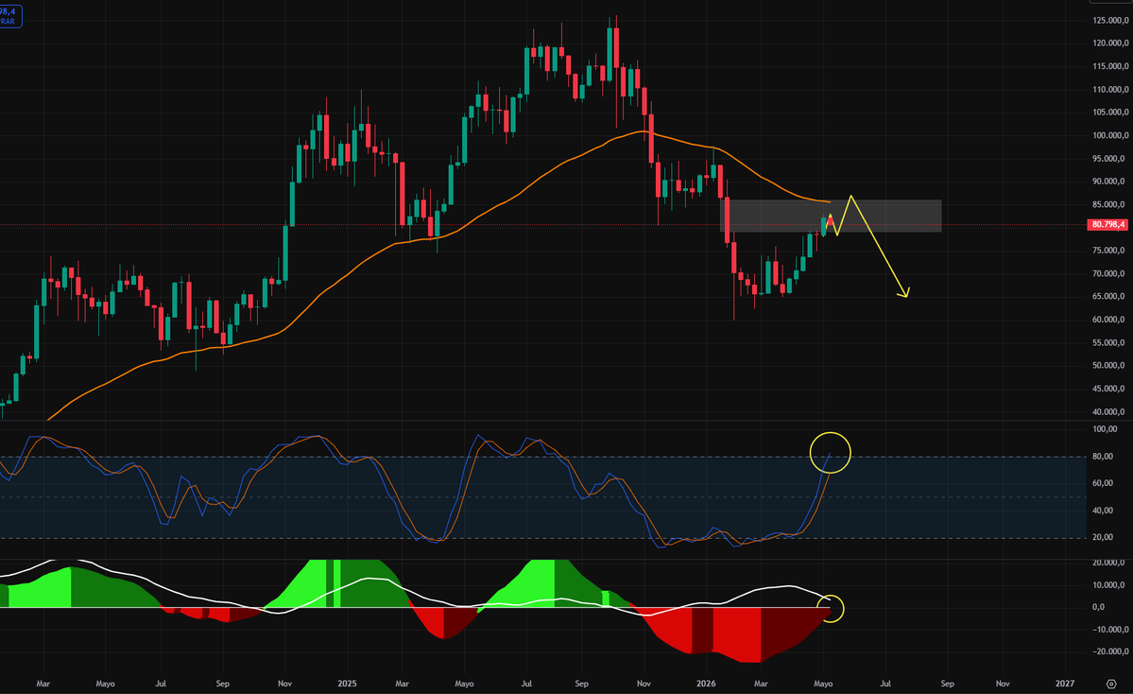This screenshot has width=1133, height=694.
Task: Click the 105.000,0 price axis label
Action: tap(1110, 113)
